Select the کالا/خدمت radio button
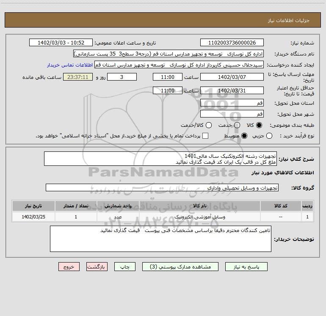Viewport: 326px width, 316px height. 209,125
